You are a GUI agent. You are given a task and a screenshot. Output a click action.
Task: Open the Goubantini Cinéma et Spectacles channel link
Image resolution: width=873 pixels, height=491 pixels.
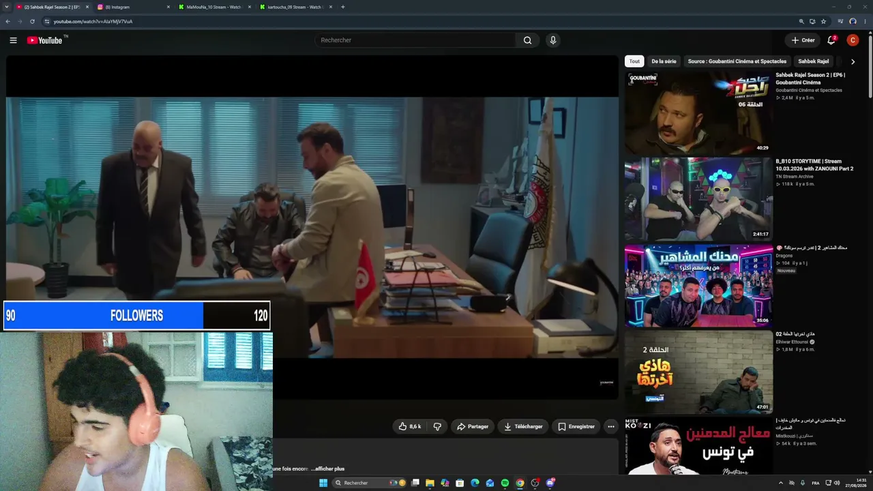tap(809, 90)
